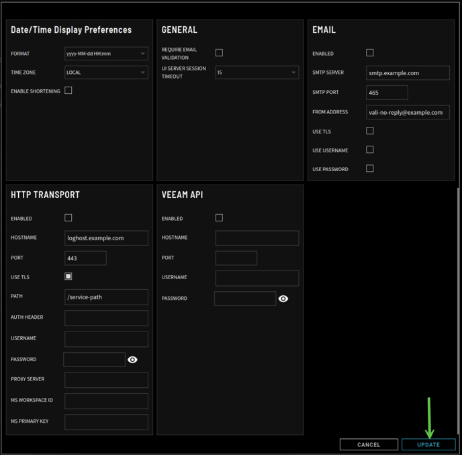The width and height of the screenshot is (462, 455).
Task: Click the HTTP TRANSPORT heading
Action: click(x=45, y=195)
